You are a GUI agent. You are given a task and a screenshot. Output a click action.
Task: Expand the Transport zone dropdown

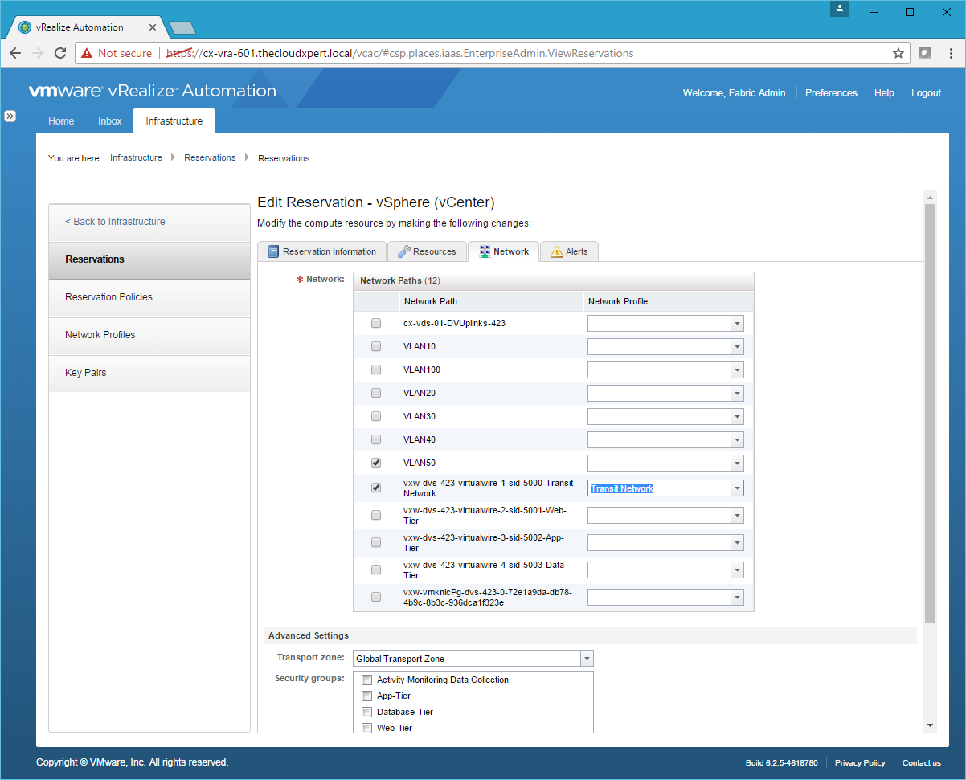[x=587, y=659]
